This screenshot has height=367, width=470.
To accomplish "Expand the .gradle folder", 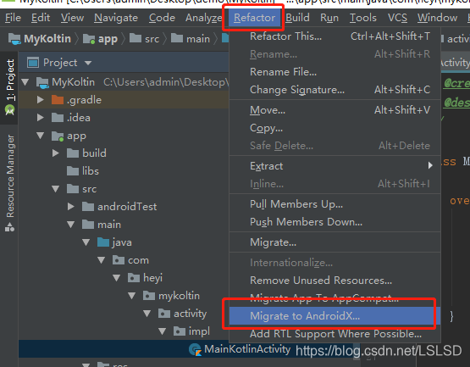I will click(40, 100).
